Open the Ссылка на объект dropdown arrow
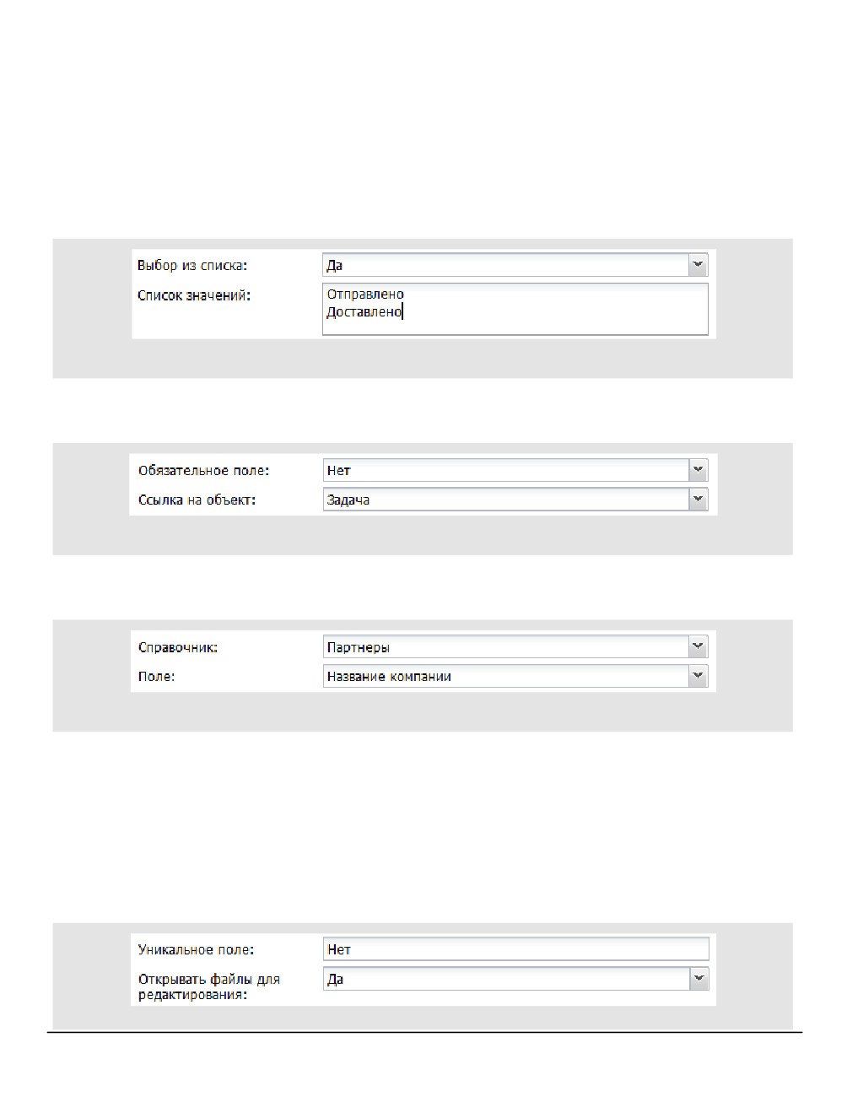This screenshot has width=847, height=1097. tap(698, 500)
